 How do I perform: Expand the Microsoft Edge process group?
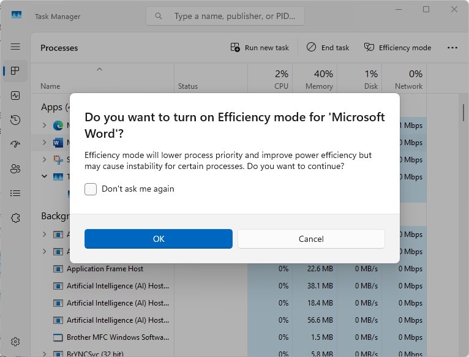click(x=44, y=126)
